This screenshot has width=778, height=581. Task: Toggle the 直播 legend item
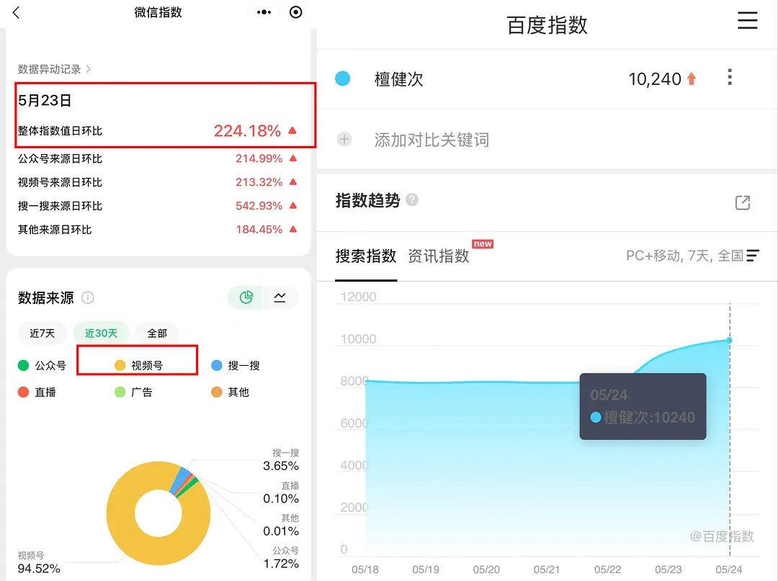[37, 392]
